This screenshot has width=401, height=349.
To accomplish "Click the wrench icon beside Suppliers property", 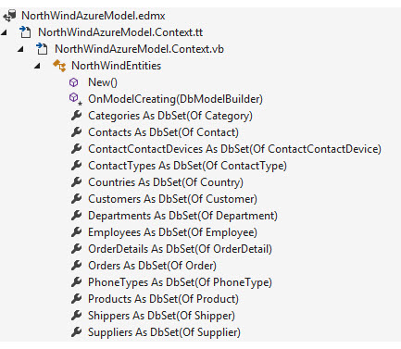I will (76, 332).
